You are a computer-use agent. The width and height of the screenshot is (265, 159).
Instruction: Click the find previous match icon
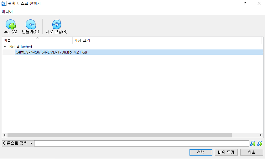coord(252,143)
